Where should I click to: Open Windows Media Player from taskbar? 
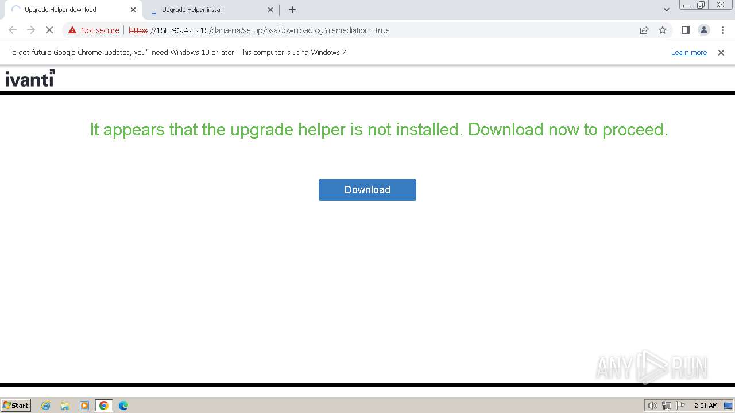coord(84,406)
